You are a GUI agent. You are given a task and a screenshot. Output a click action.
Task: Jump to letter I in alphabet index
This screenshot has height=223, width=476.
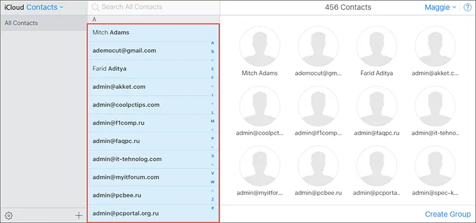(212, 95)
